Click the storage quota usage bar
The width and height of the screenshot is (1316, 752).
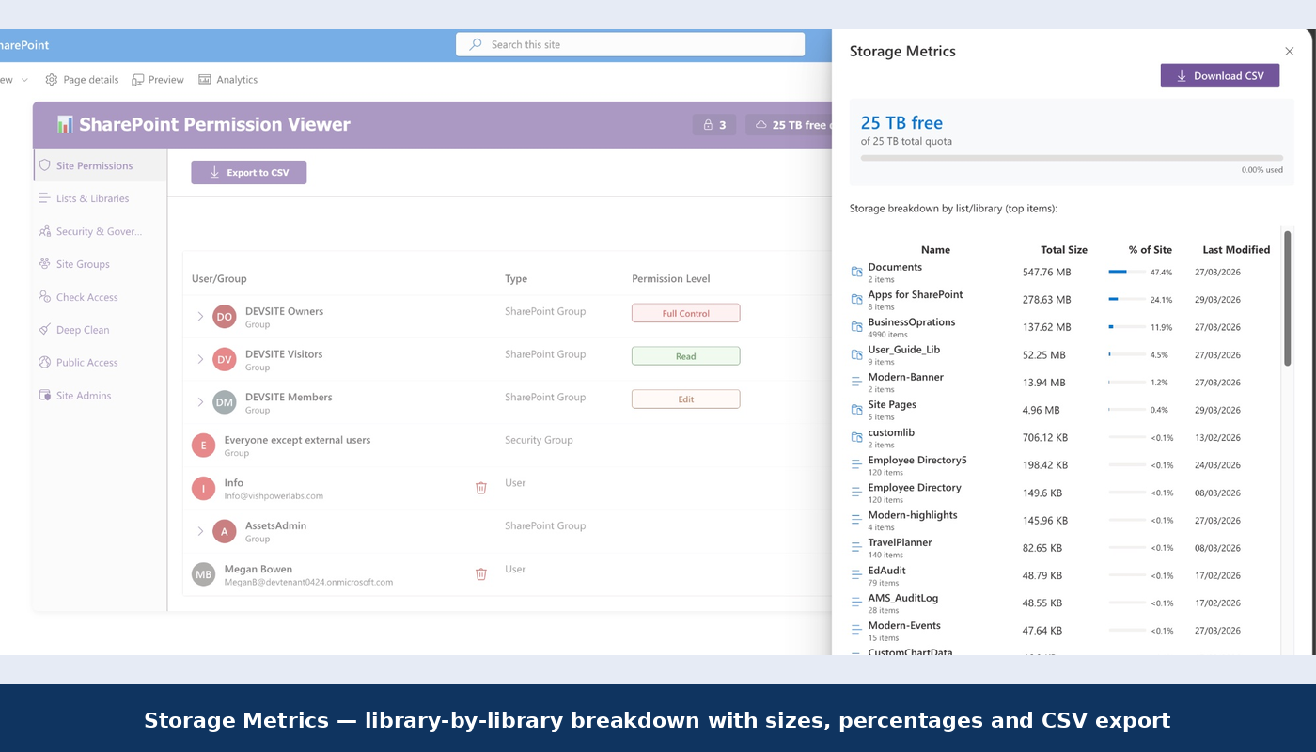point(1071,158)
